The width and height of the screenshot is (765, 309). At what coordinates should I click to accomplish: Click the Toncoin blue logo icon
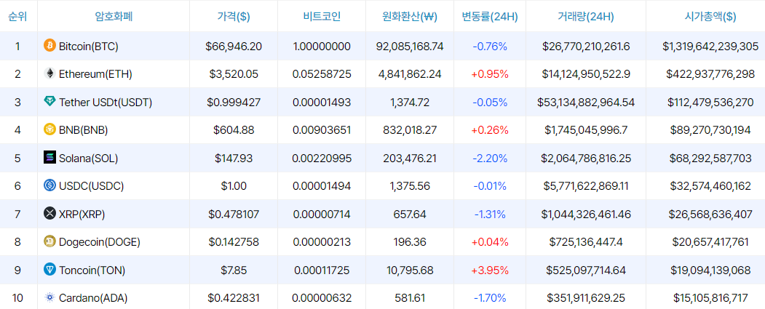pos(49,269)
